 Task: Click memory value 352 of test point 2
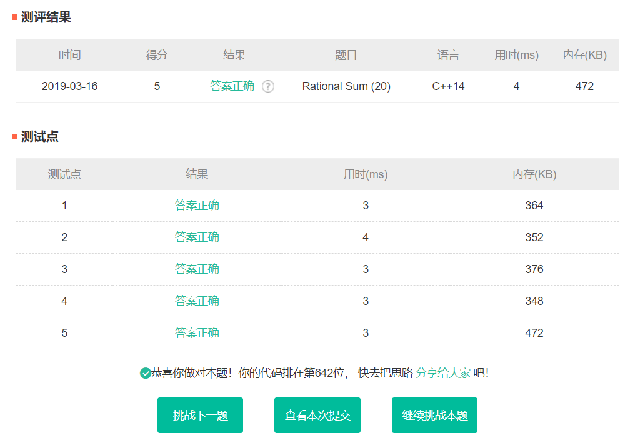[534, 237]
